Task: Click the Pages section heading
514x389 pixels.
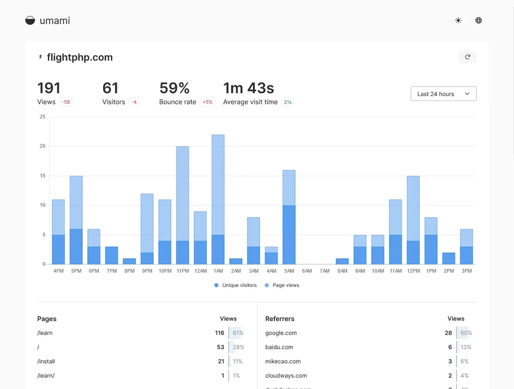Action: pos(47,319)
